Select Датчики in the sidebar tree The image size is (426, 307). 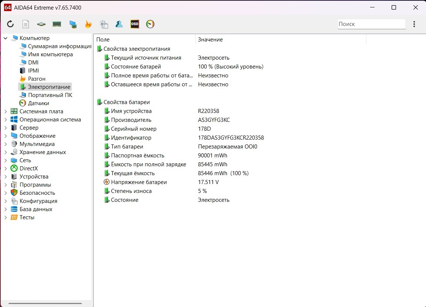[x=38, y=103]
